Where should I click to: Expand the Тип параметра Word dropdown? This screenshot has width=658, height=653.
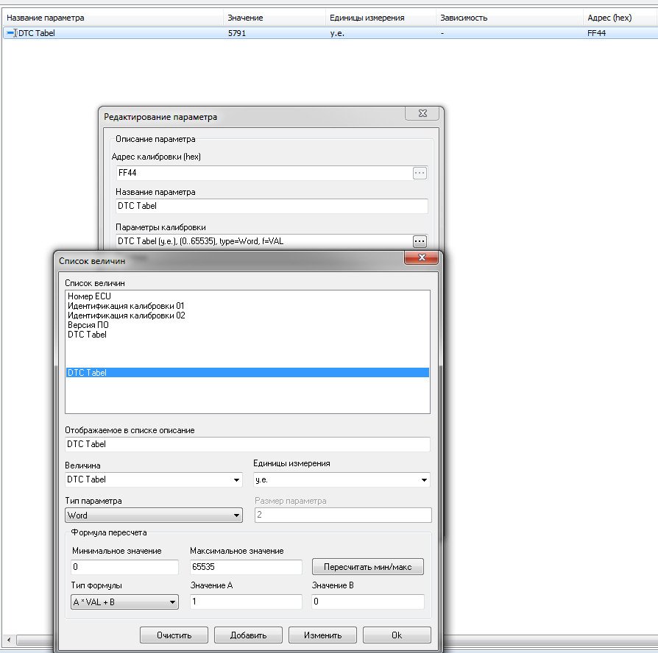236,516
